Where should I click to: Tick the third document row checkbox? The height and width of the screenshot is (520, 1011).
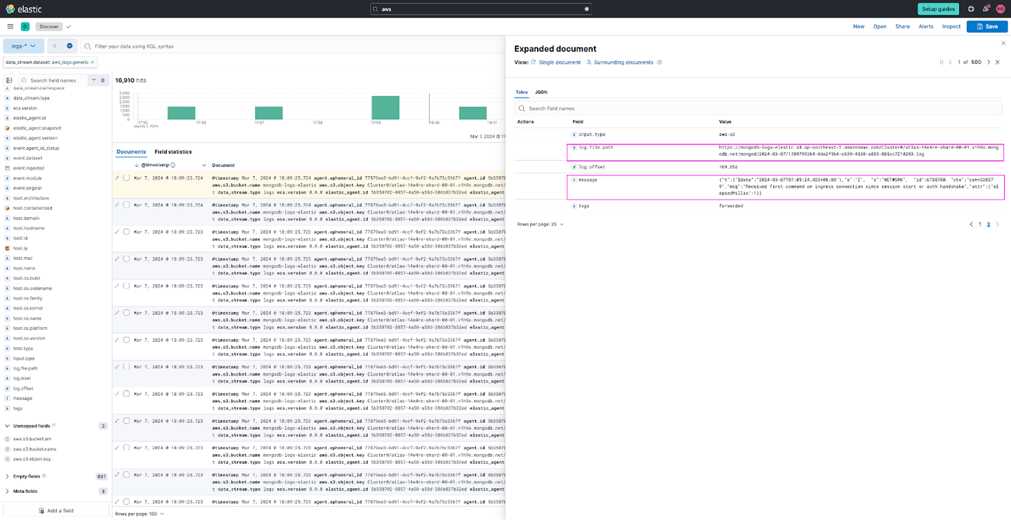(x=126, y=231)
